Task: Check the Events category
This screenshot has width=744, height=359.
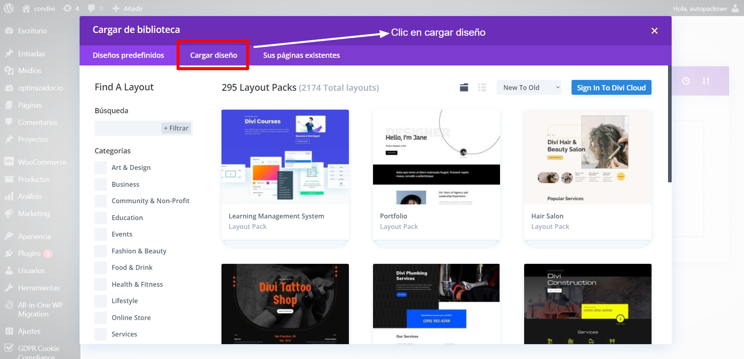Action: pyautogui.click(x=101, y=235)
